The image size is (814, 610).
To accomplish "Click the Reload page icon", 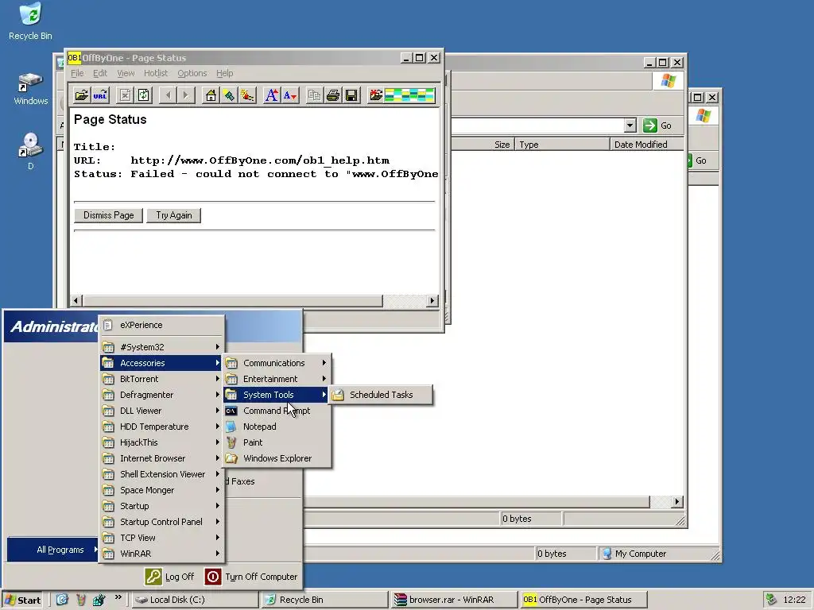I will pyautogui.click(x=143, y=95).
